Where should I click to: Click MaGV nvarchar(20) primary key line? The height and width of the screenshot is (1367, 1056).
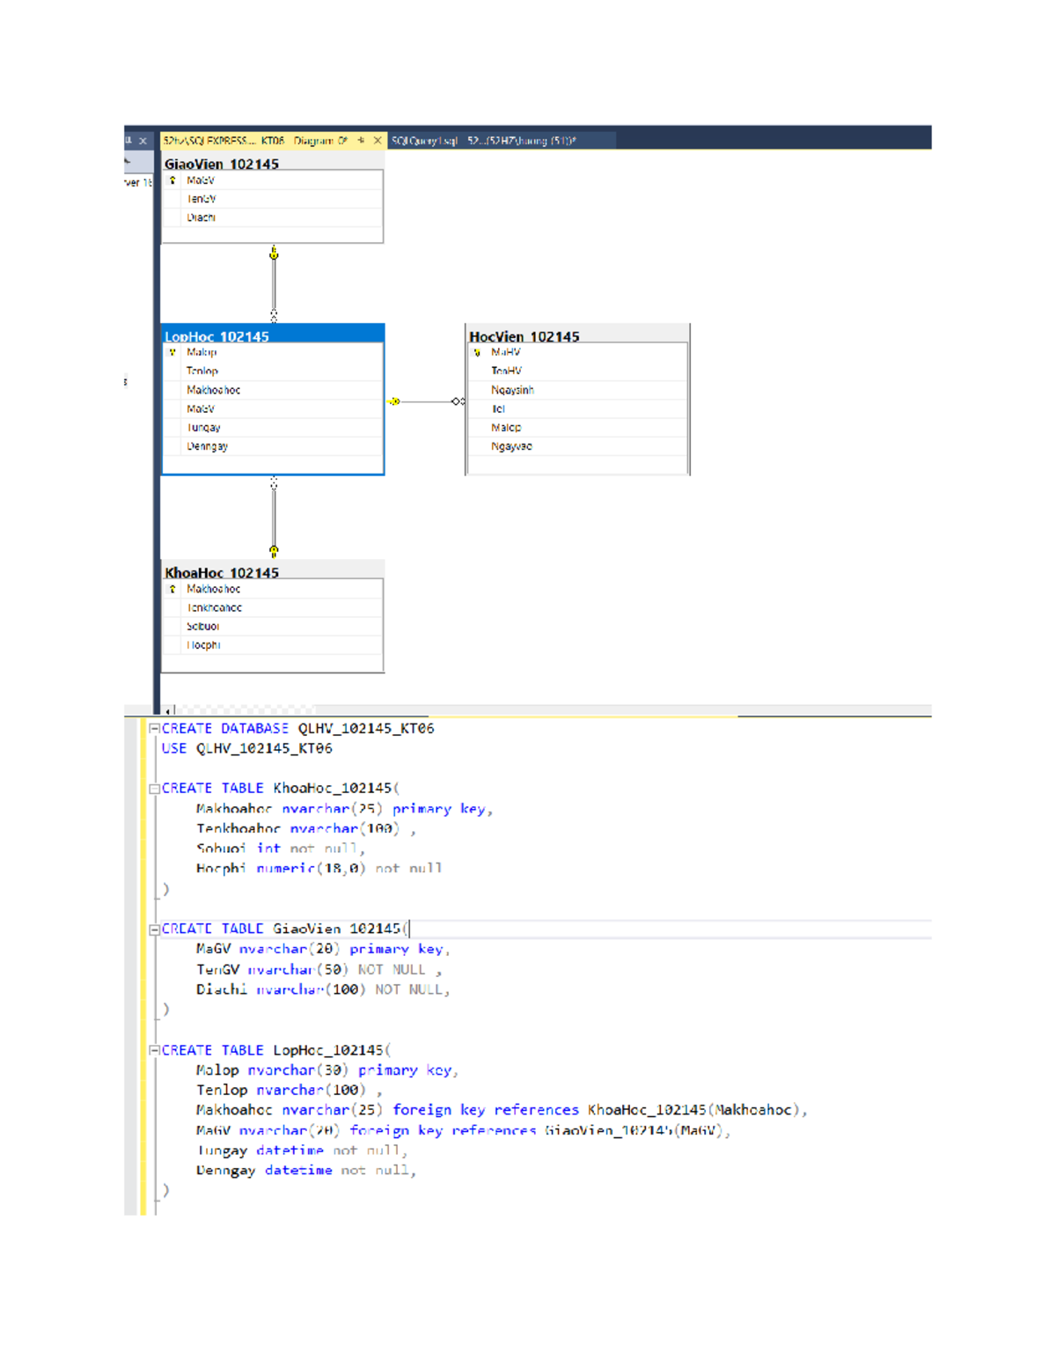tap(323, 950)
